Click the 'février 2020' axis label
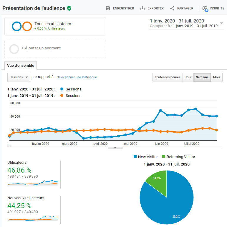Image resolution: width=227 pixels, height=227 pixels. coord(41,144)
